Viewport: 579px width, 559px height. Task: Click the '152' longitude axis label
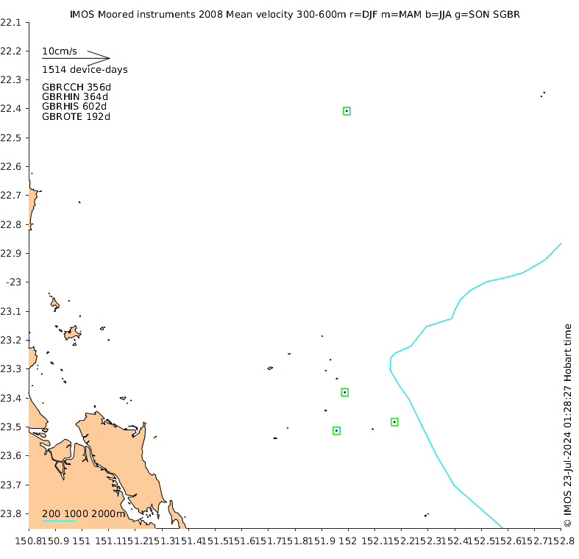click(x=348, y=541)
